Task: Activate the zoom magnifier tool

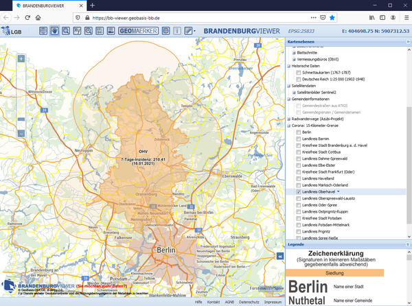Action: click(66, 31)
